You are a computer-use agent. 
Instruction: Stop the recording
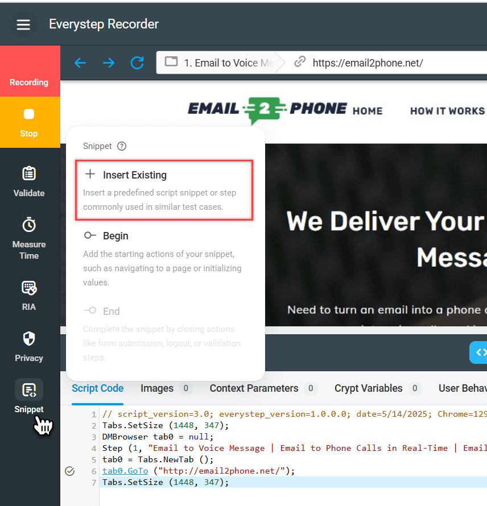click(30, 122)
